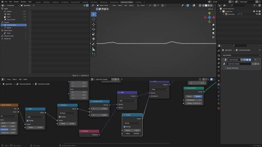Open viewport Options button

tap(211, 9)
